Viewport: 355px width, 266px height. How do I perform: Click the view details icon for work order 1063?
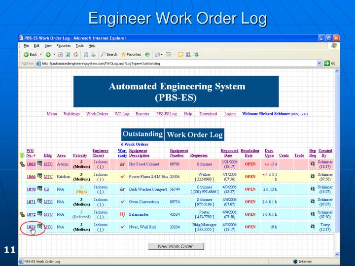pos(39,164)
